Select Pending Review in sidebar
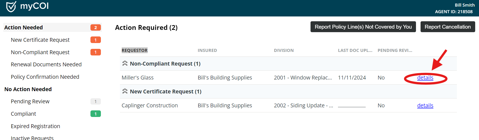Screen dimensions: 479x140 coord(30,101)
